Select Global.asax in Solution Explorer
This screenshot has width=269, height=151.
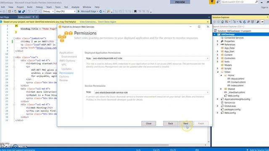pos(230,106)
